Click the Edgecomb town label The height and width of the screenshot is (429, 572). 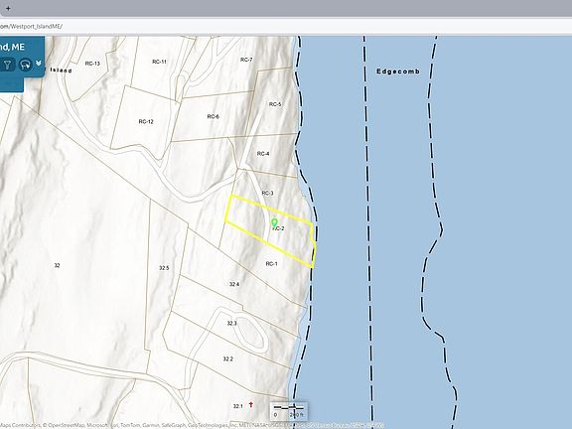pos(398,71)
